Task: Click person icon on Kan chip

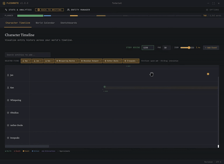Action: [x=46, y=61]
